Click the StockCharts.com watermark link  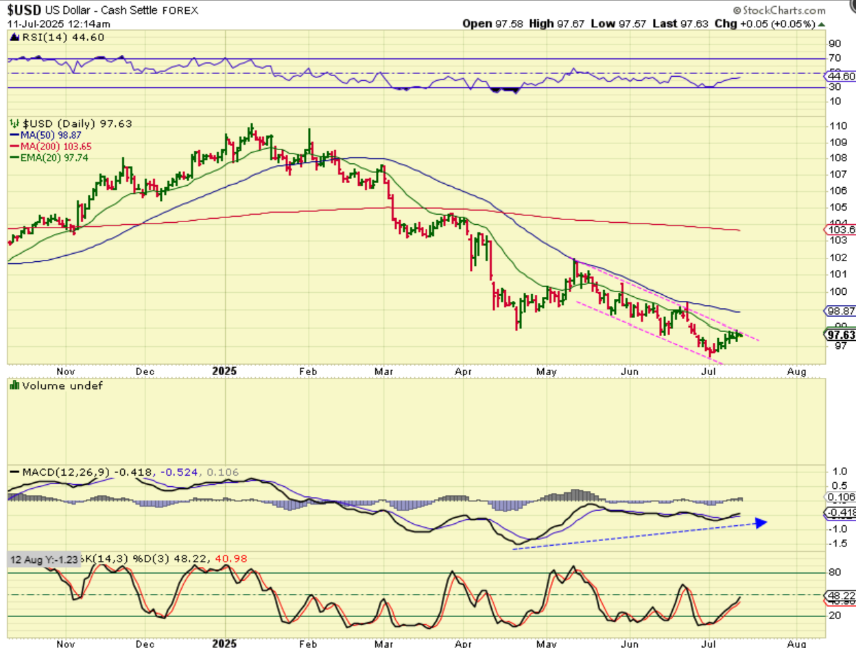point(778,10)
